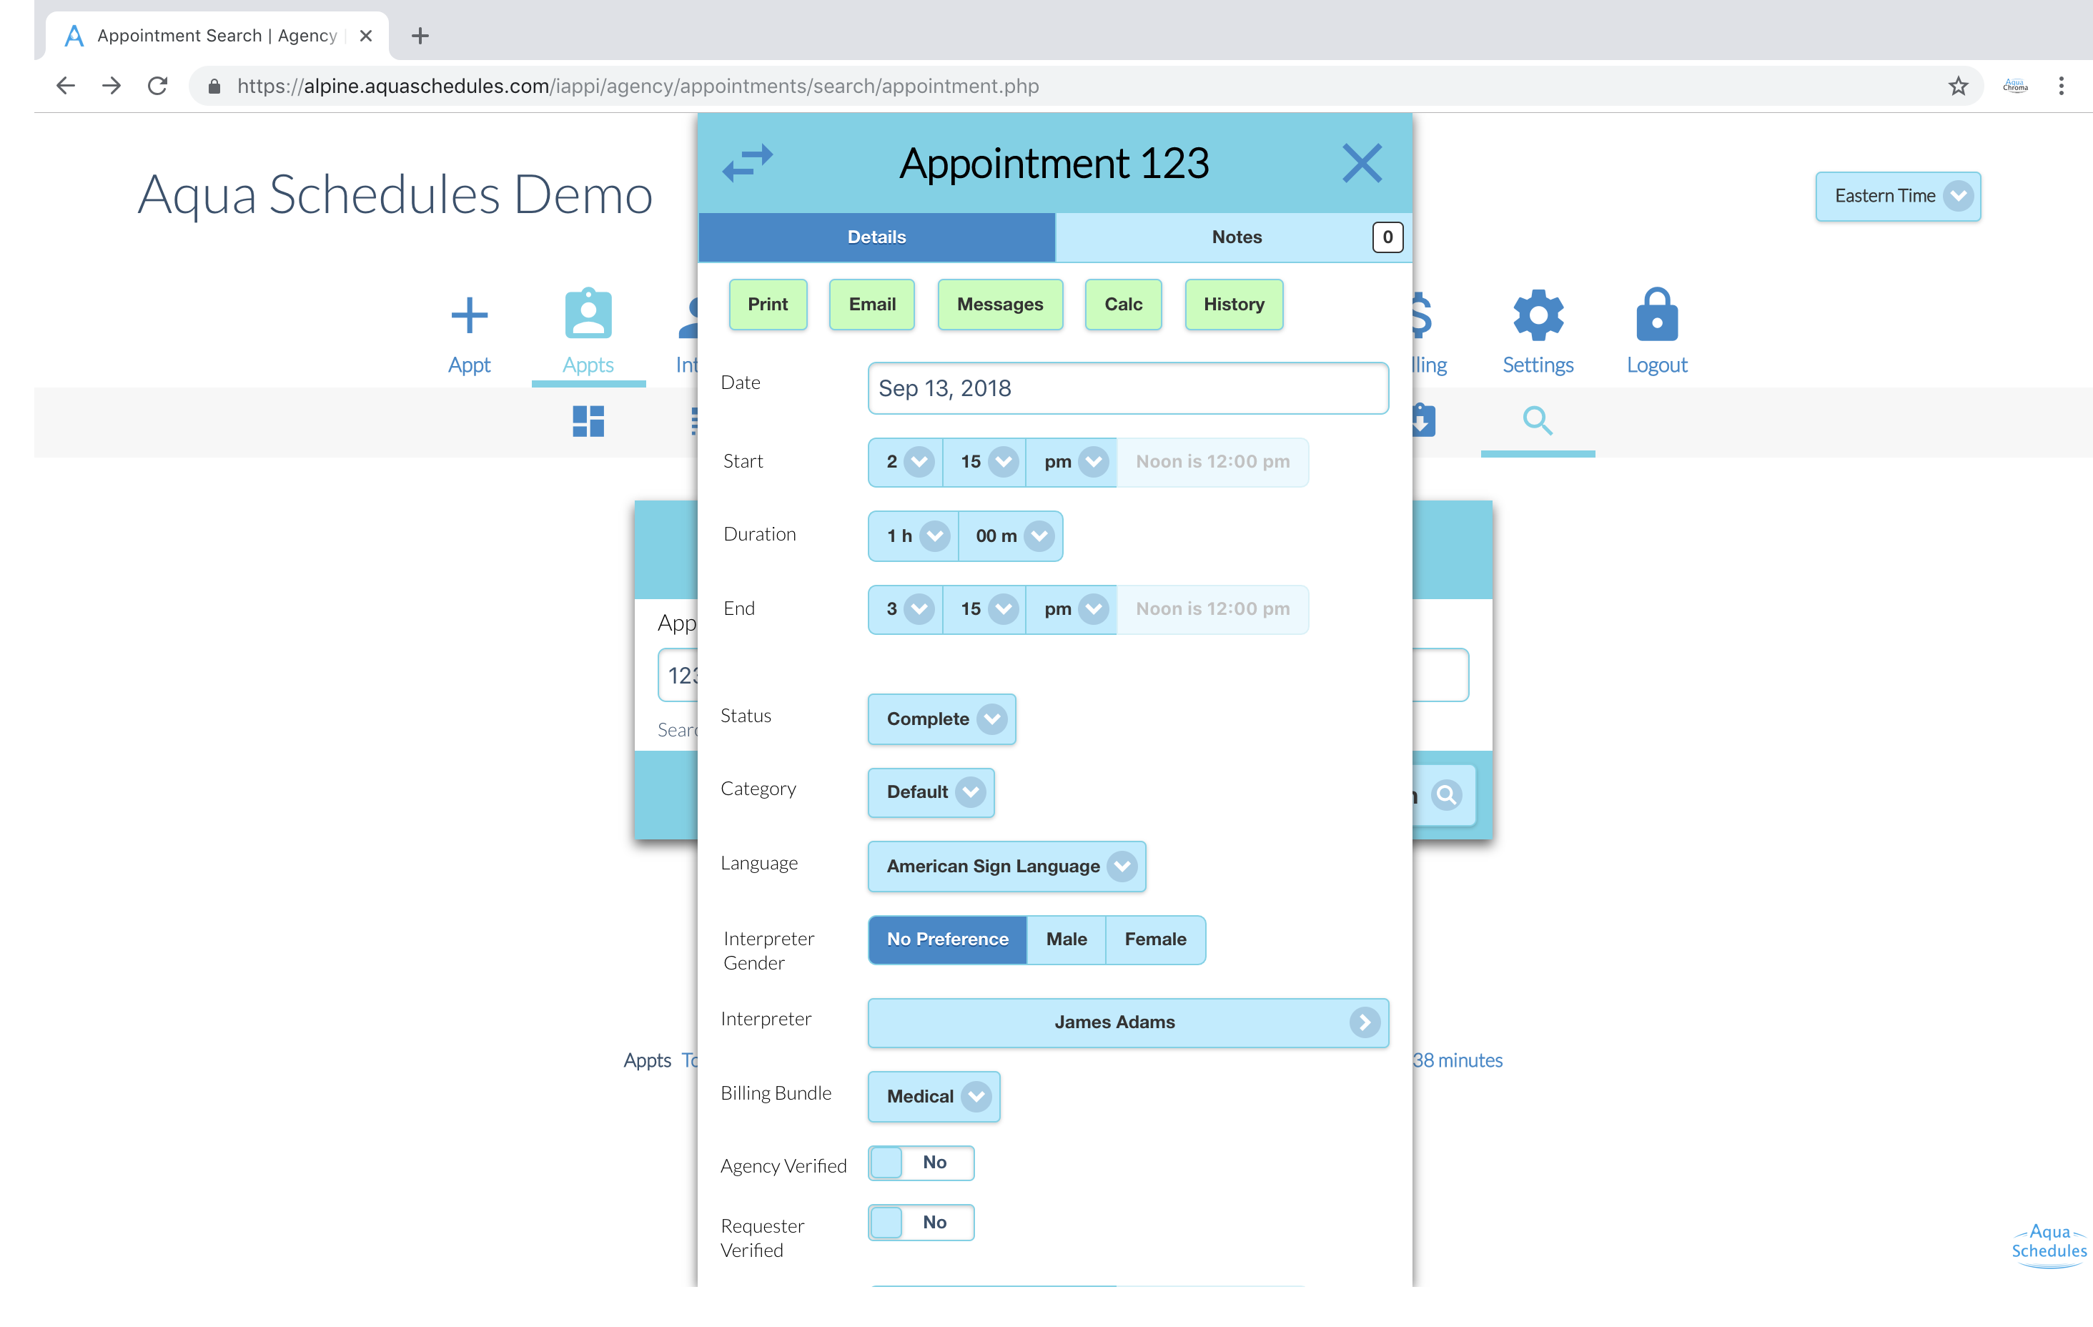The height and width of the screenshot is (1327, 2093).
Task: Click the 38 minutes link
Action: tap(1458, 1060)
